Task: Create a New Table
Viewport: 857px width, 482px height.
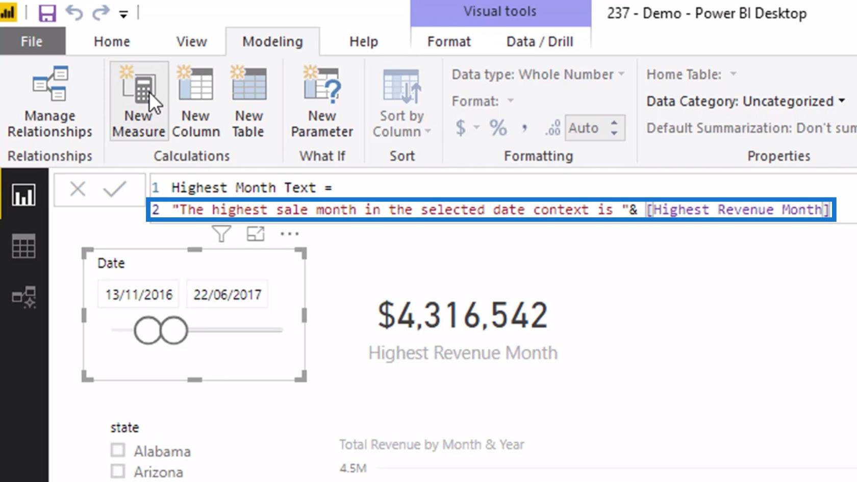Action: coord(248,102)
